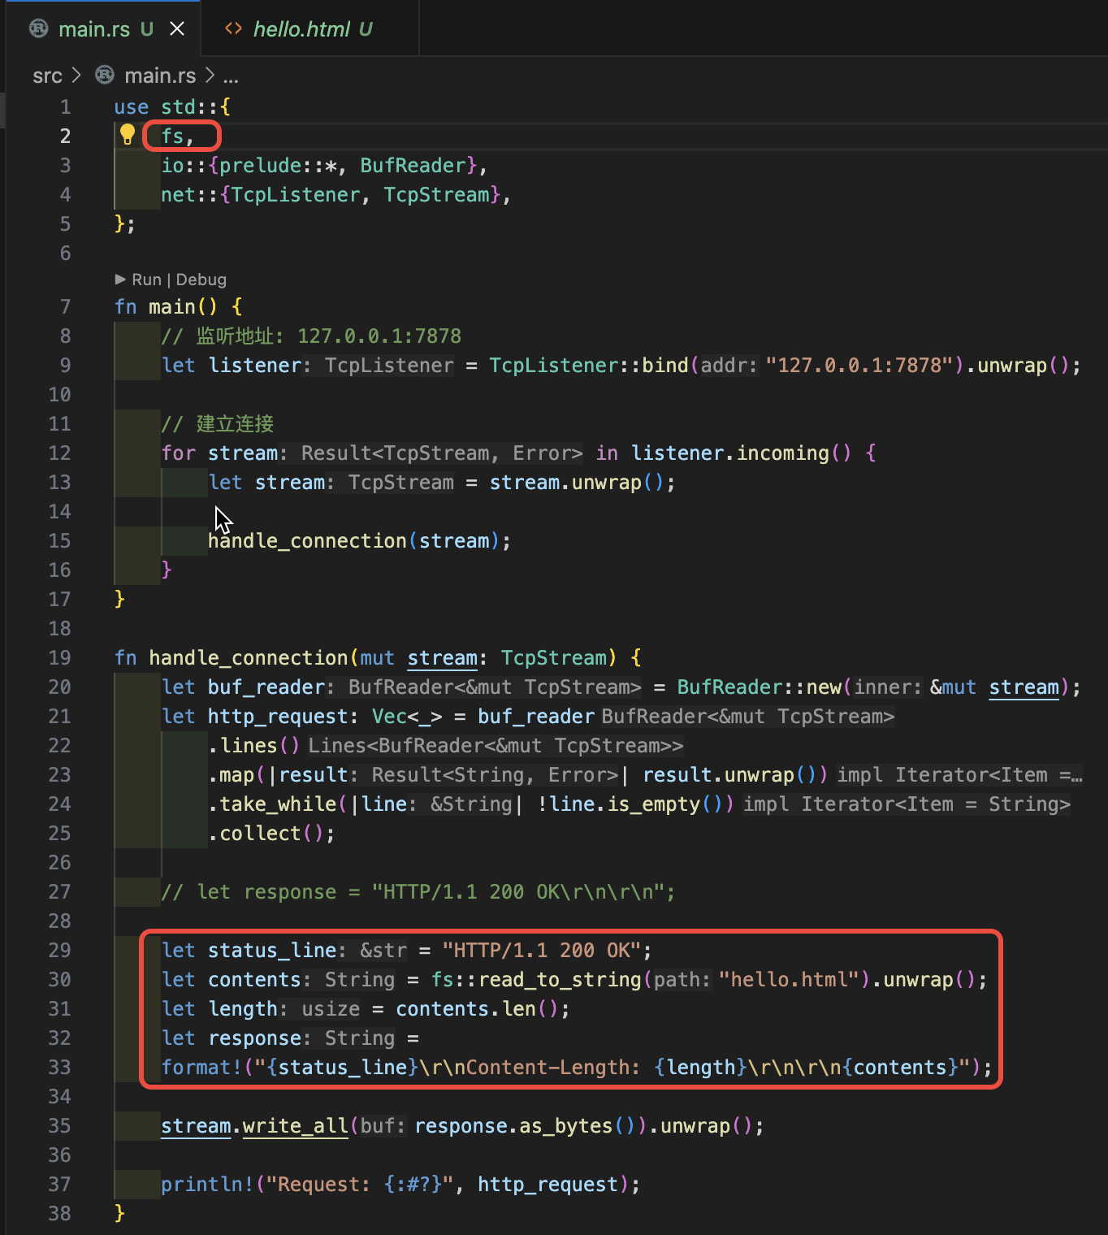1108x1235 pixels.
Task: Click the "hello.html" string on line 30
Action: (x=790, y=979)
